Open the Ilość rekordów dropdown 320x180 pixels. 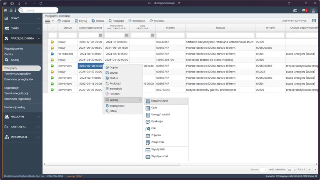click(291, 170)
